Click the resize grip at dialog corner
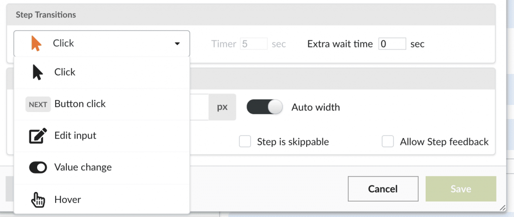The image size is (514, 217). point(502,207)
